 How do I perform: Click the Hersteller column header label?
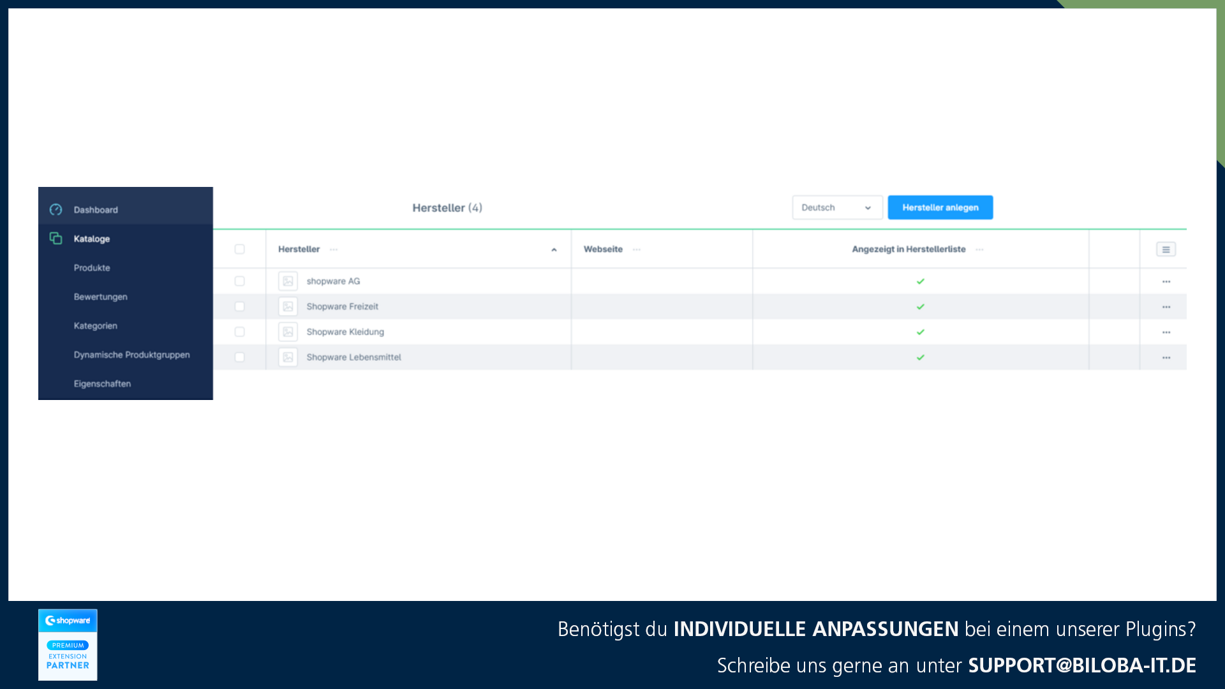pyautogui.click(x=299, y=249)
